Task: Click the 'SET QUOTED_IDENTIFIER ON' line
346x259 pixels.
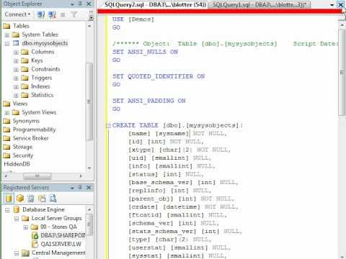Action: point(159,76)
